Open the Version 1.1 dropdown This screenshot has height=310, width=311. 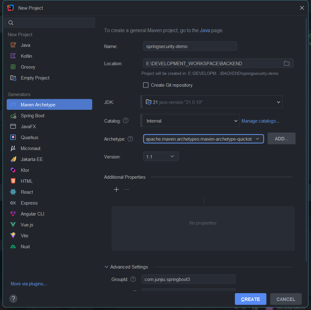161,157
